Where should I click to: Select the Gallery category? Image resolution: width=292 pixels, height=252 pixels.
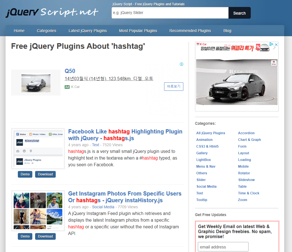coord(202,153)
